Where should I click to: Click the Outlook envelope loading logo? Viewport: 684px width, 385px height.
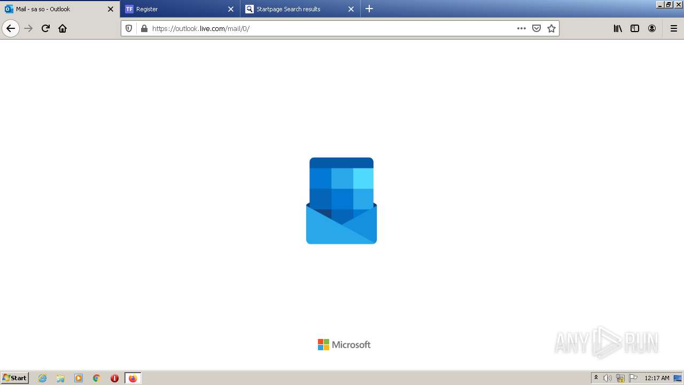pos(341,201)
